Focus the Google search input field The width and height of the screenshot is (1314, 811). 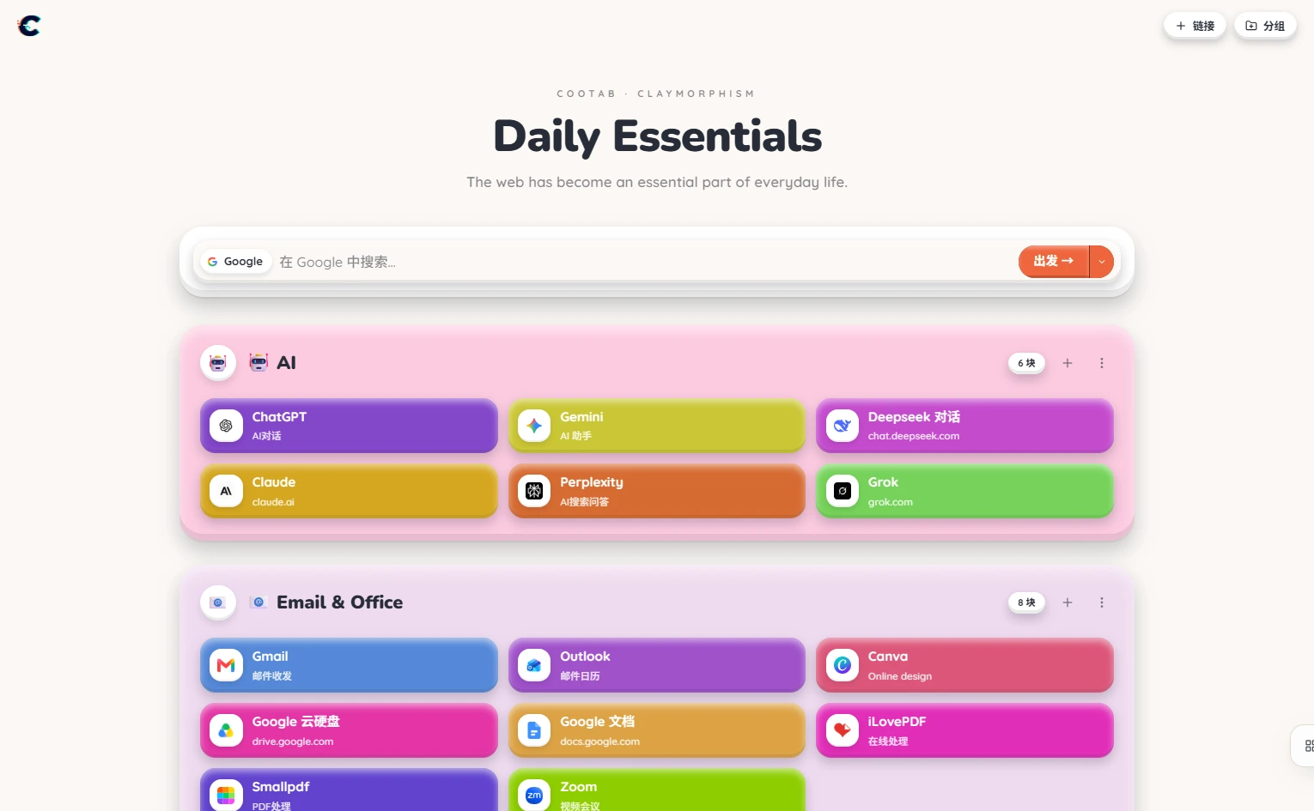644,262
